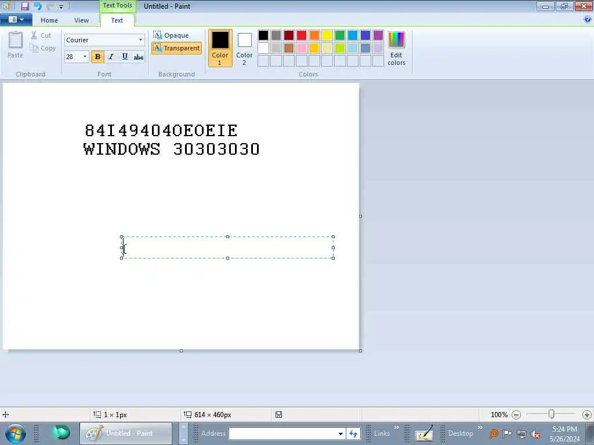594x445 pixels.
Task: Click the orange magnifier tray icon
Action: tap(494, 433)
